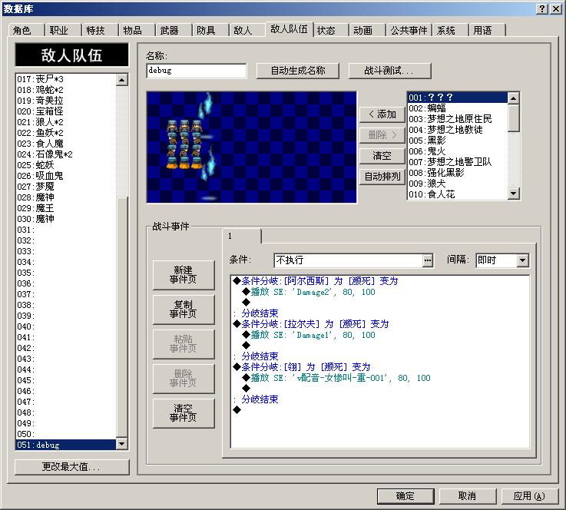
Task: Switch to the 物品 tab
Action: pyautogui.click(x=136, y=30)
